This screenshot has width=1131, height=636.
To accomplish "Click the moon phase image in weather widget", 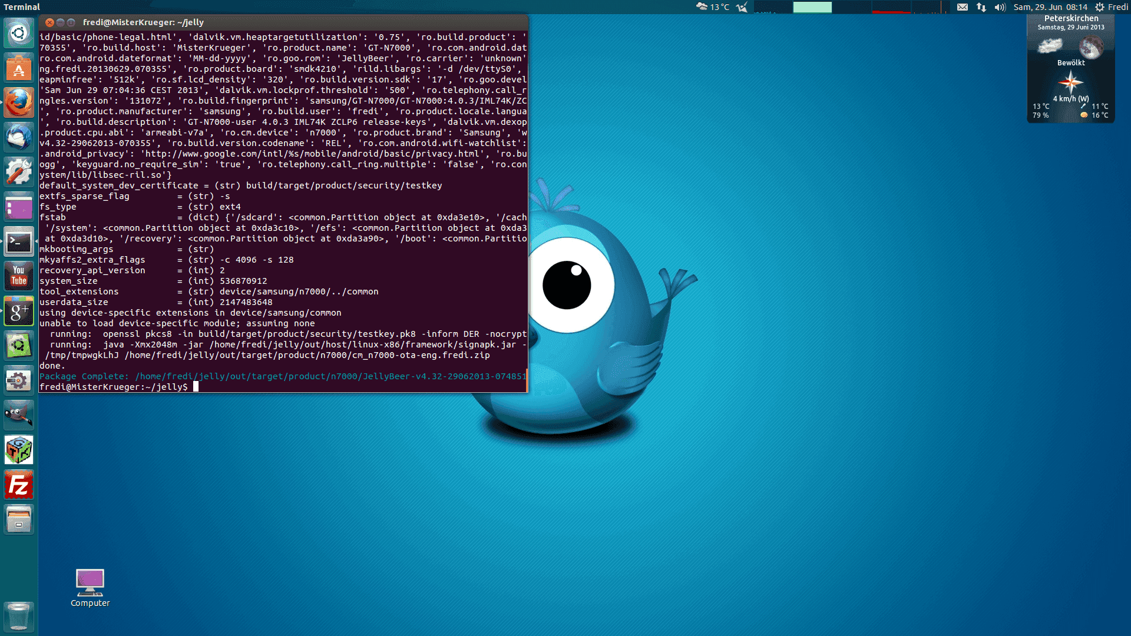I will pyautogui.click(x=1091, y=47).
